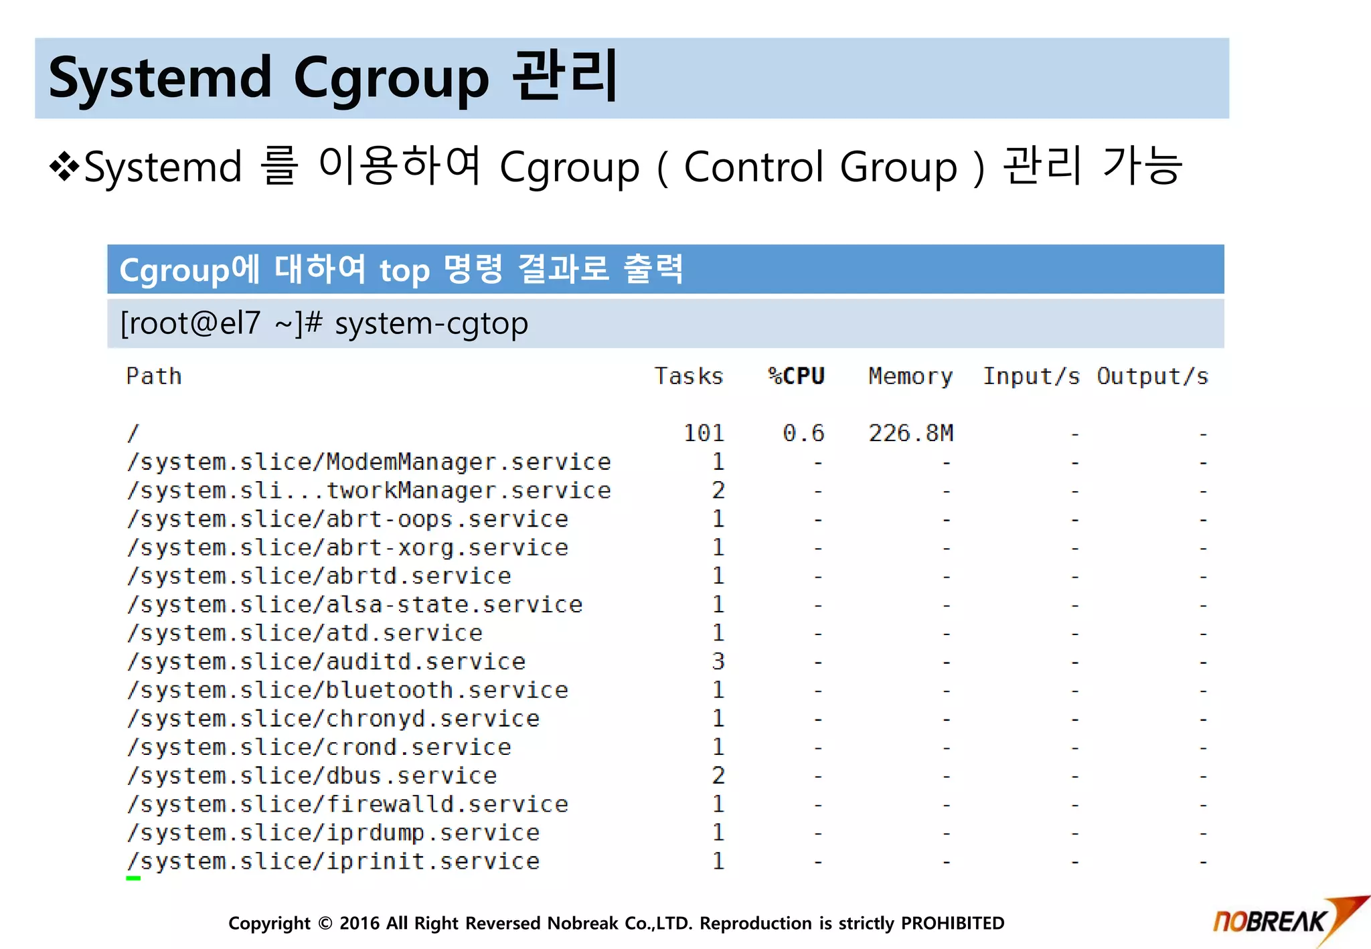Click the green terminal cursor below iprinit row
Image resolution: width=1371 pixels, height=949 pixels.
tap(133, 878)
